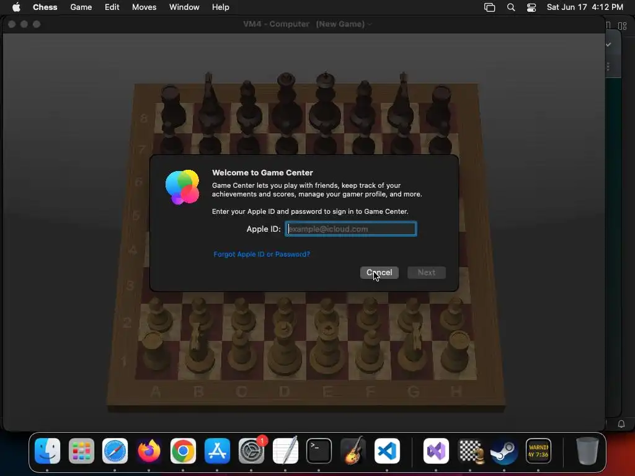Click the vertical dots in background window
The height and width of the screenshot is (476, 635).
point(608,66)
